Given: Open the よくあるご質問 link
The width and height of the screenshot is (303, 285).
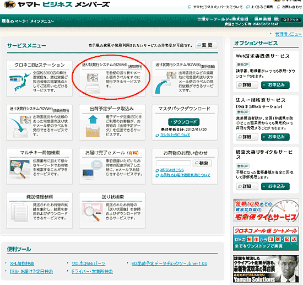Looking at the screenshot, I should pyautogui.click(x=262, y=7).
